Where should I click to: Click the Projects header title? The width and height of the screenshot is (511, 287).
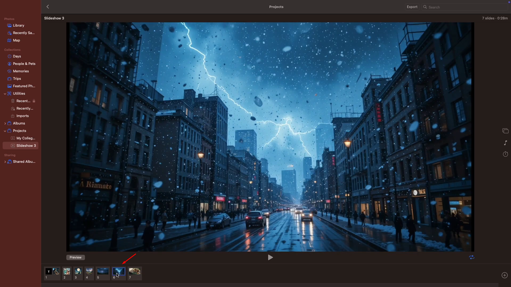[276, 7]
